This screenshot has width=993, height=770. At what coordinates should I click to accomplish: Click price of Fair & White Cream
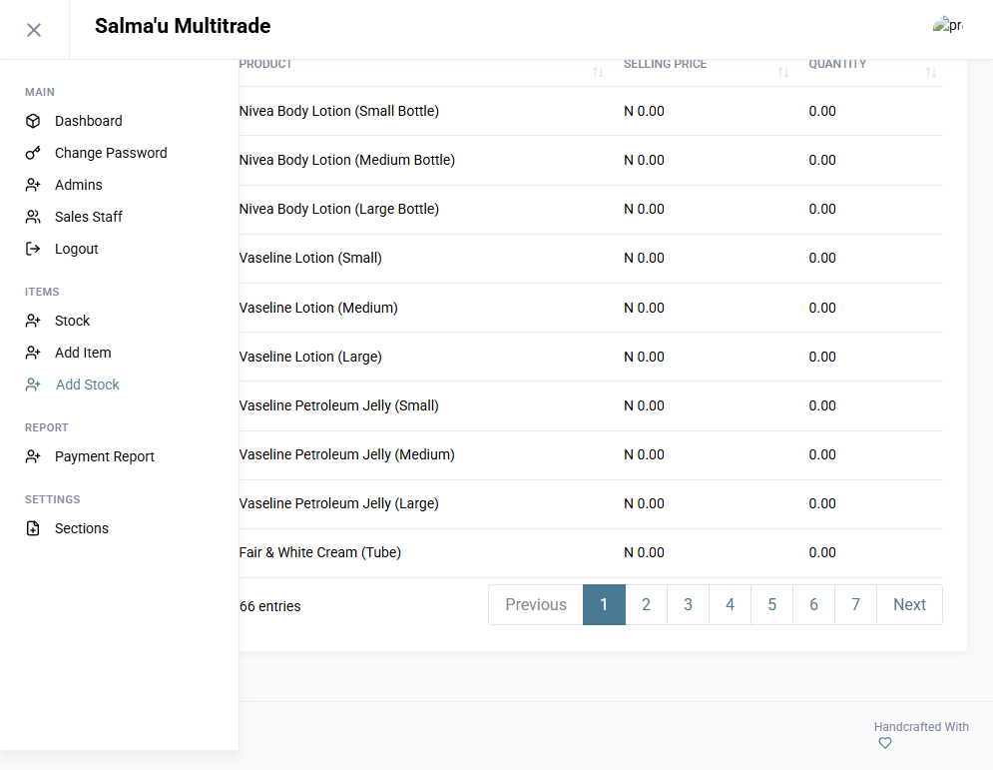pyautogui.click(x=644, y=552)
